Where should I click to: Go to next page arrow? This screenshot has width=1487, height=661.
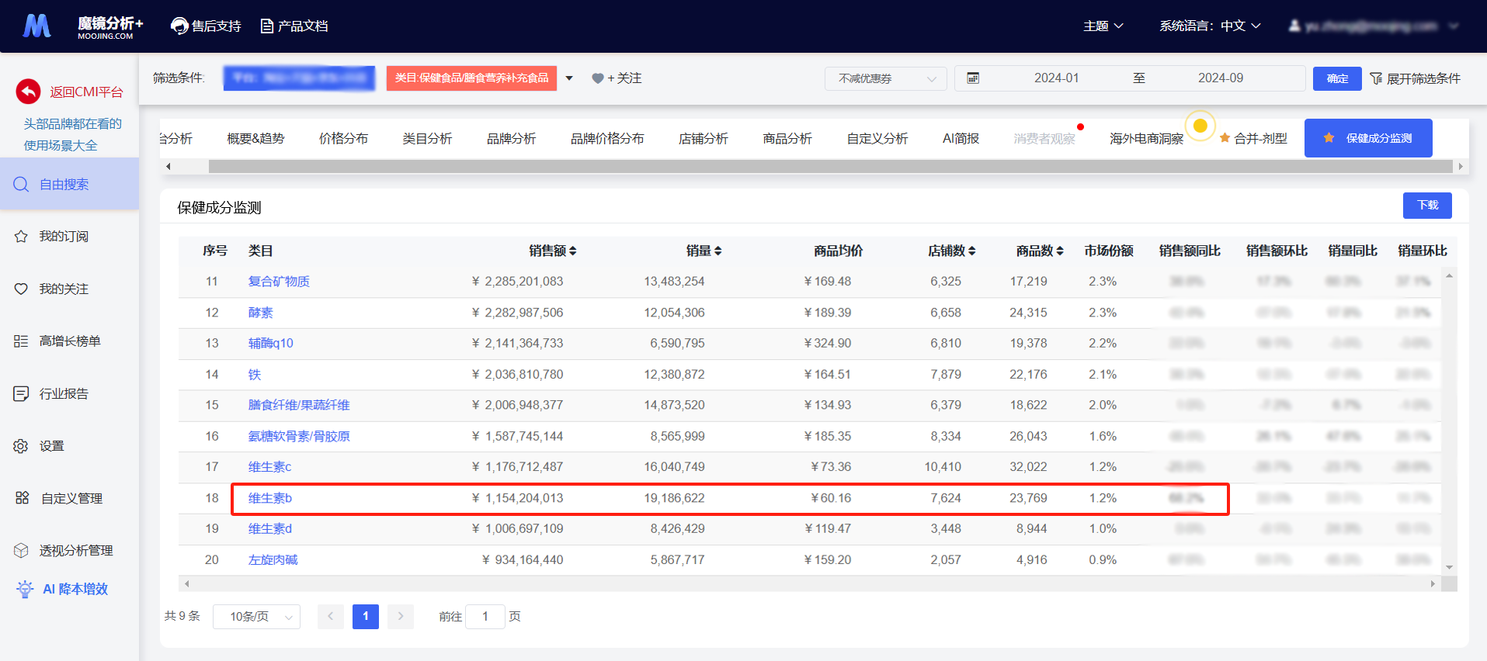tap(401, 617)
